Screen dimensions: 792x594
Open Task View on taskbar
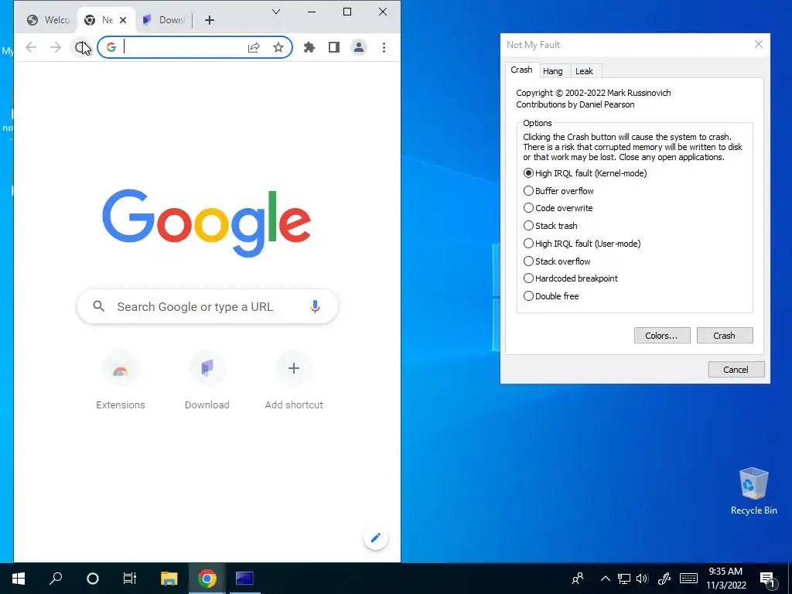130,579
